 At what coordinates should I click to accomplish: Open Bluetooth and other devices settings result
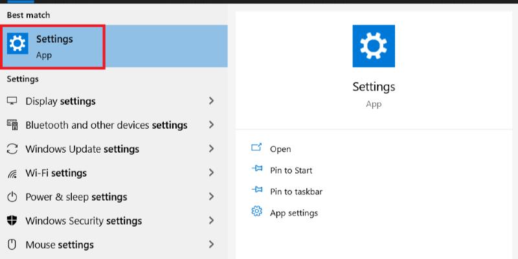[114, 125]
